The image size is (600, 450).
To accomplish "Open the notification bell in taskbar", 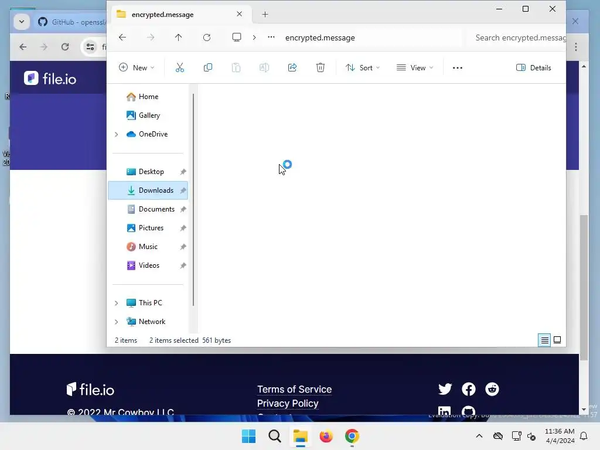I will [x=584, y=436].
